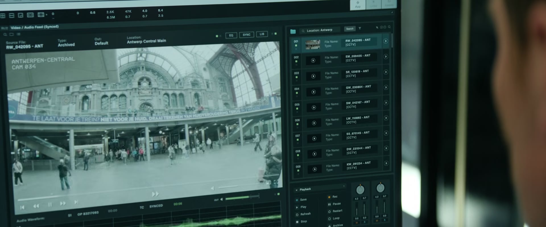Expand row EM_059405 - ANT with its arrow

pyautogui.click(x=386, y=56)
